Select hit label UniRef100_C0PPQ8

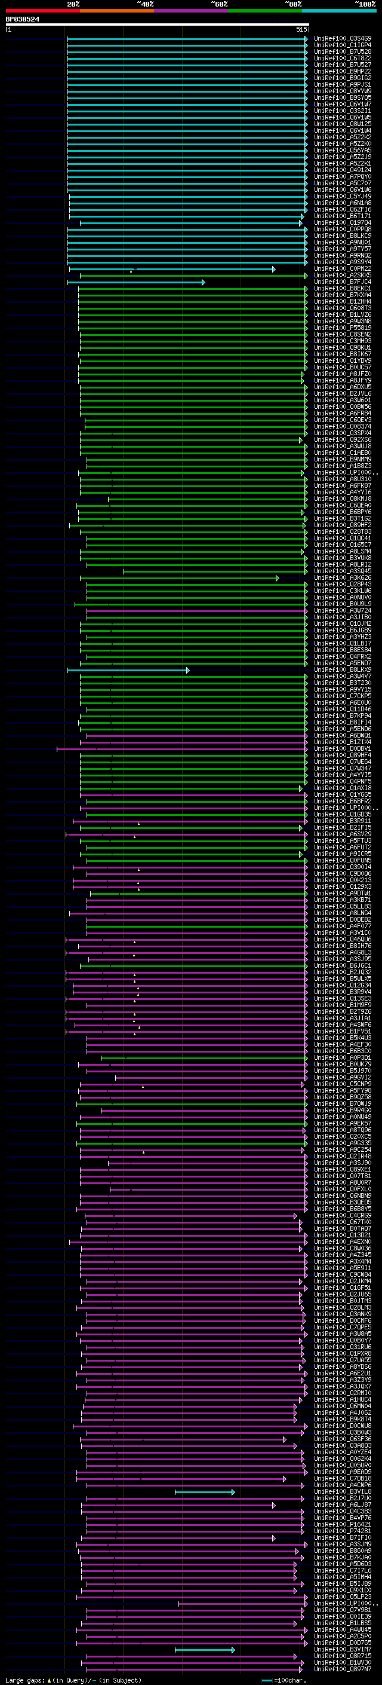pos(343,229)
